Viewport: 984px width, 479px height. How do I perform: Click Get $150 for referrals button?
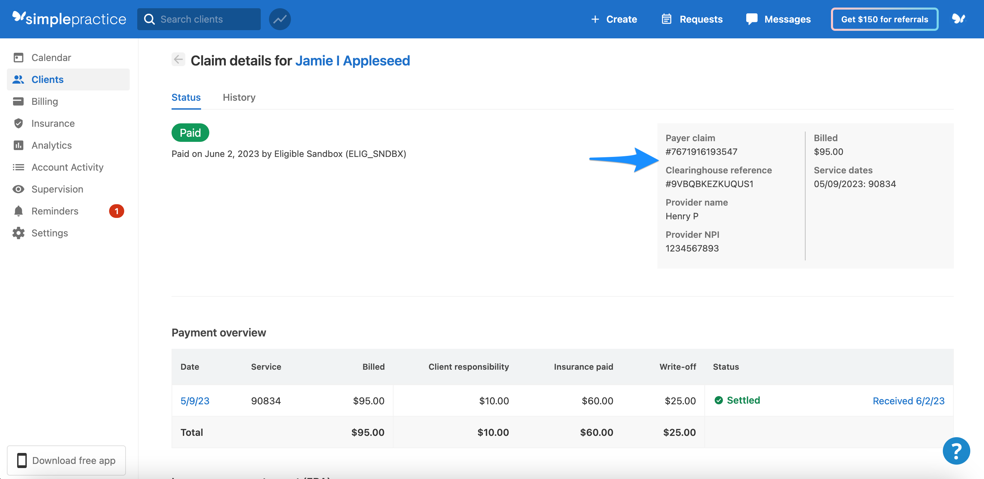pyautogui.click(x=884, y=19)
